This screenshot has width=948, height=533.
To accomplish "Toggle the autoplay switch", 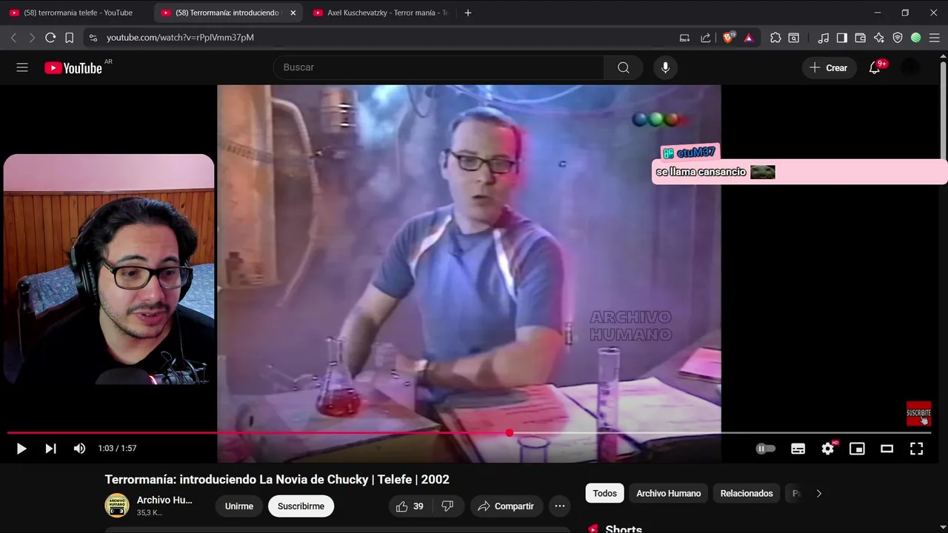I will (766, 449).
